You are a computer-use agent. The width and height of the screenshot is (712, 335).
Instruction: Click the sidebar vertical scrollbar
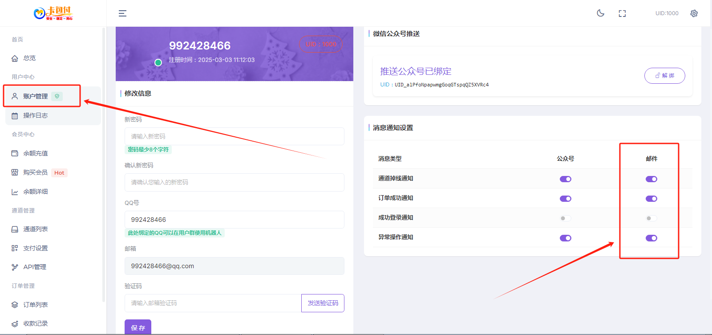point(104,165)
